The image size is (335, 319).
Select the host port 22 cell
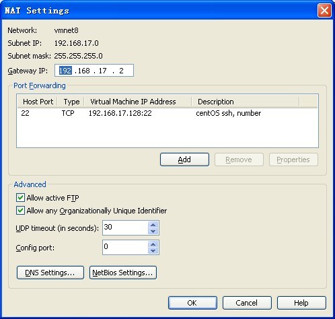coord(25,113)
